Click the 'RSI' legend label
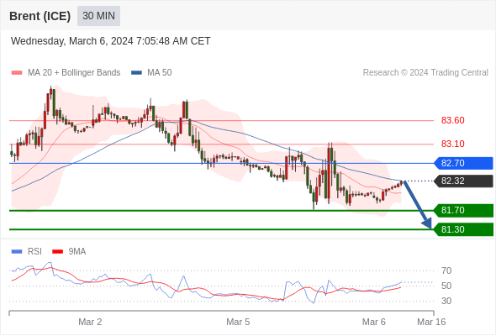This screenshot has width=496, height=336. coord(34,252)
